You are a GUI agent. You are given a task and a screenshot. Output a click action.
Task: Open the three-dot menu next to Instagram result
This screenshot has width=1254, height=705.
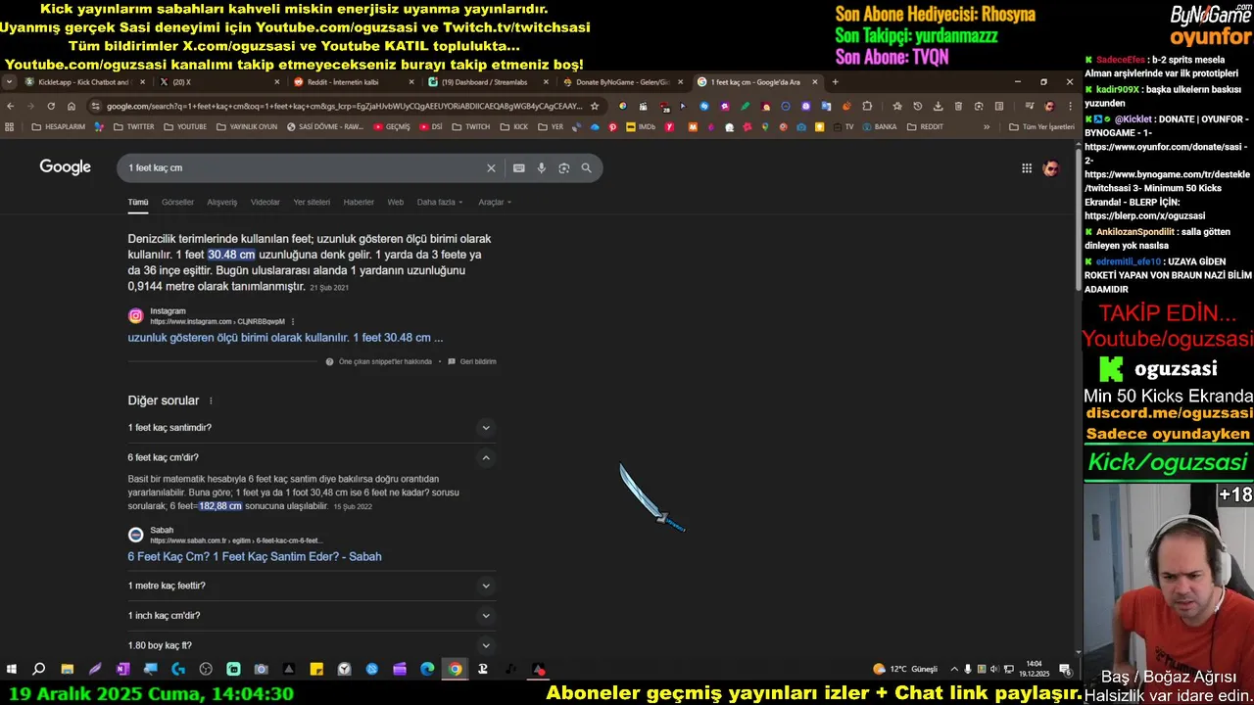(293, 321)
